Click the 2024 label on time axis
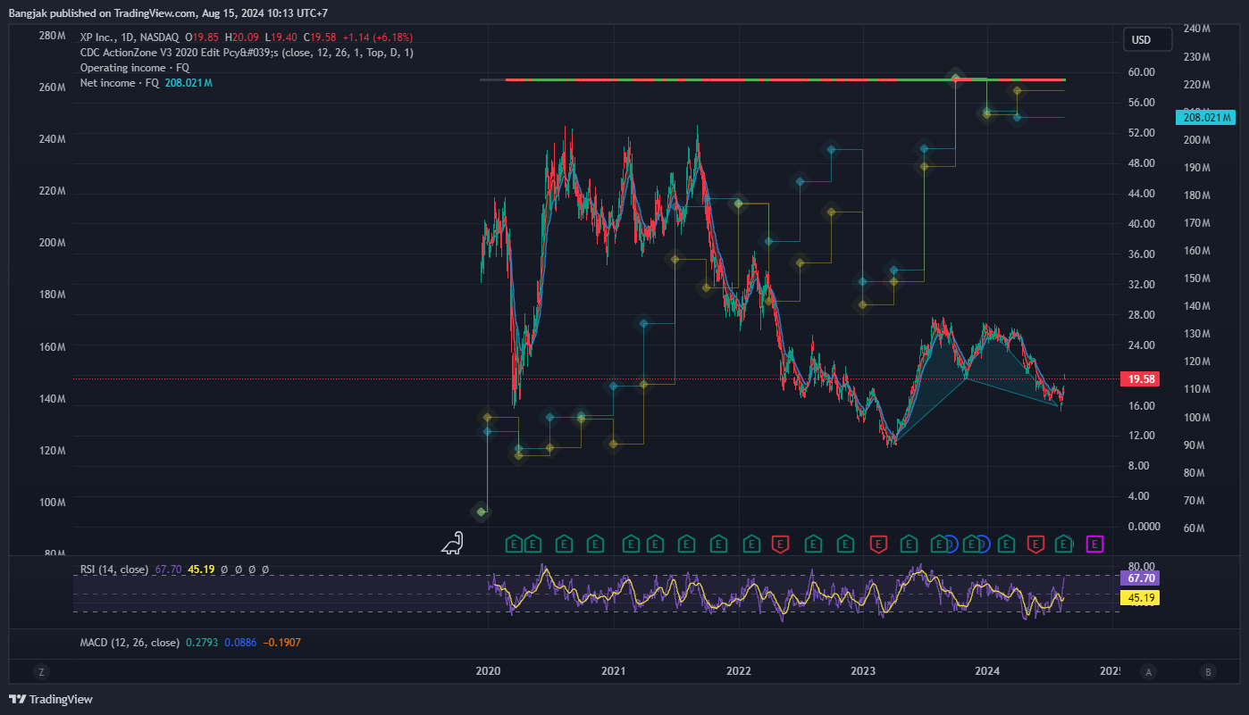Viewport: 1249px width, 715px height. (x=987, y=670)
